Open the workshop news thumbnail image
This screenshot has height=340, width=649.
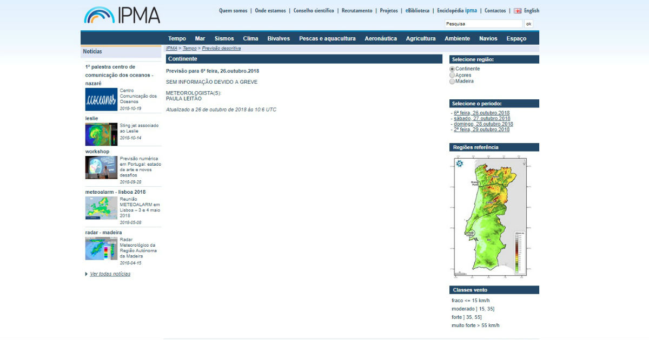click(101, 167)
